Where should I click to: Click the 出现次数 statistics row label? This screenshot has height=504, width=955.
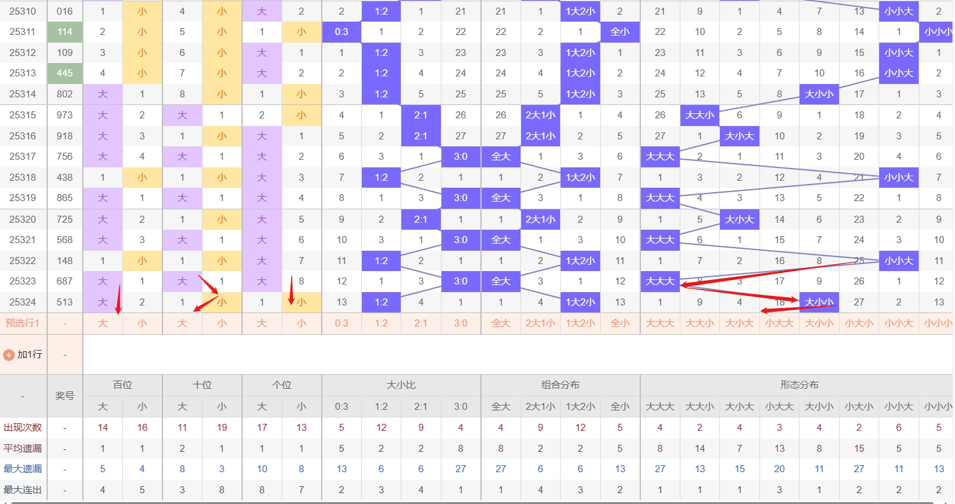[x=23, y=428]
